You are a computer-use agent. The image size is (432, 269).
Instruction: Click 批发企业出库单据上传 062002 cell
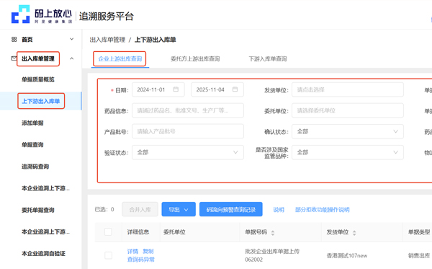click(272, 255)
